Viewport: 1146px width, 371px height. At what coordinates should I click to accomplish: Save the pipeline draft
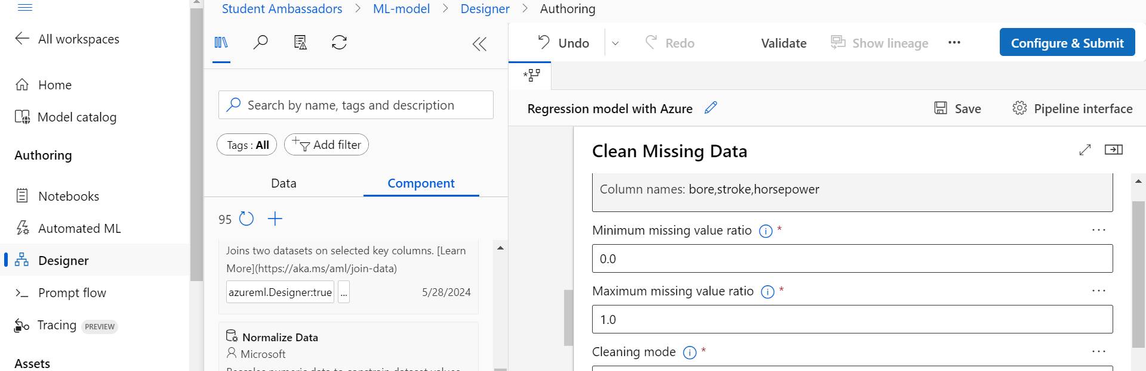tap(957, 108)
